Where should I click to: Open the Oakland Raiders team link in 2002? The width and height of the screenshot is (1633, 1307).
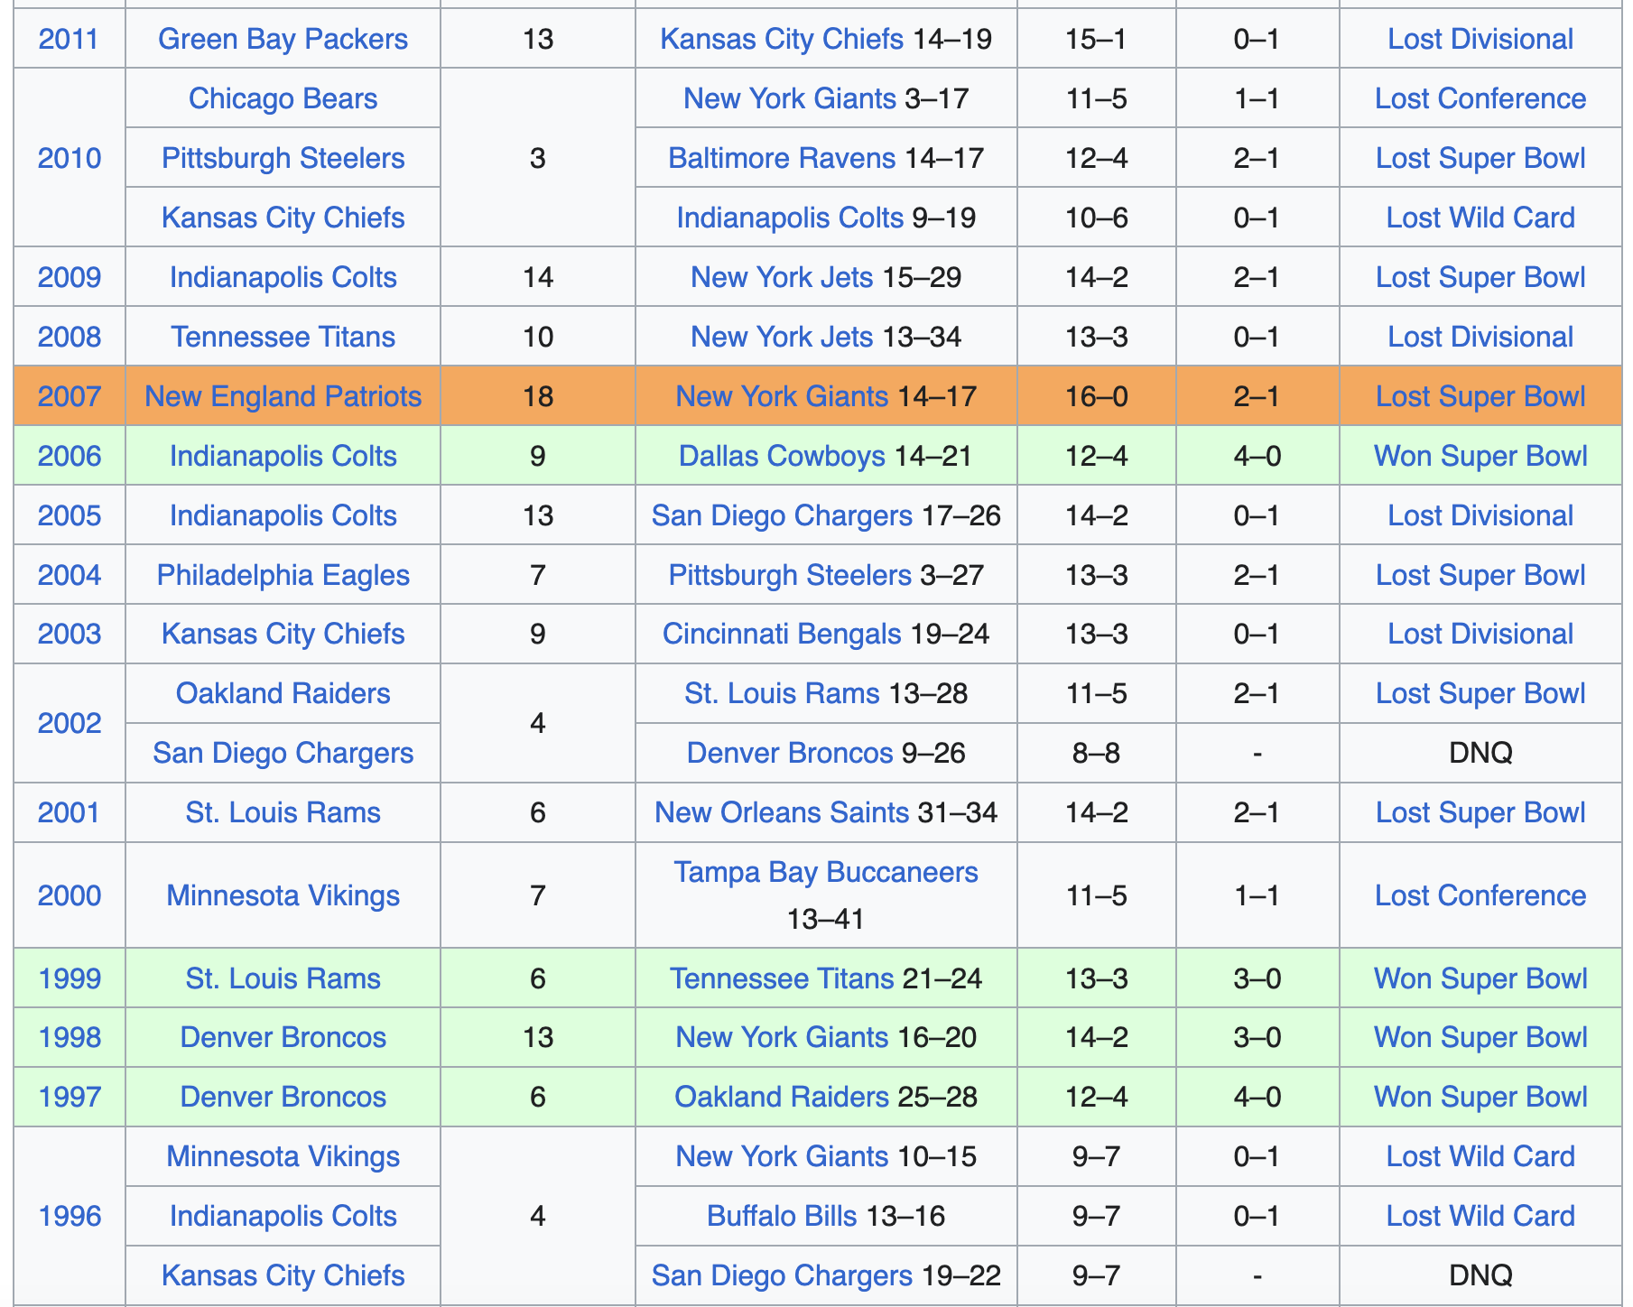point(283,693)
